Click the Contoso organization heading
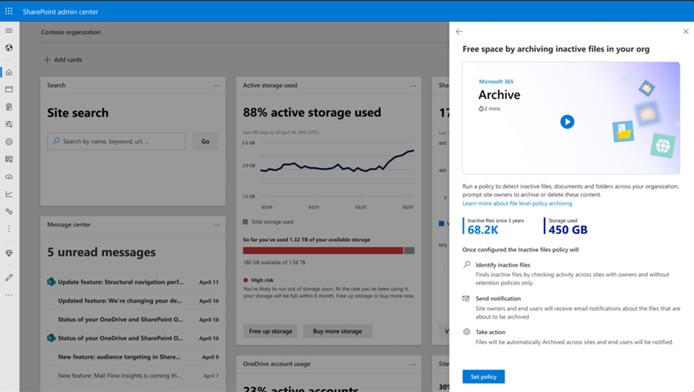Screen dimensions: 694x392 coord(70,32)
